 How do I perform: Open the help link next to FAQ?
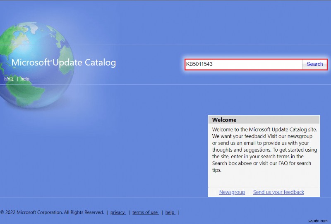pyautogui.click(x=25, y=79)
